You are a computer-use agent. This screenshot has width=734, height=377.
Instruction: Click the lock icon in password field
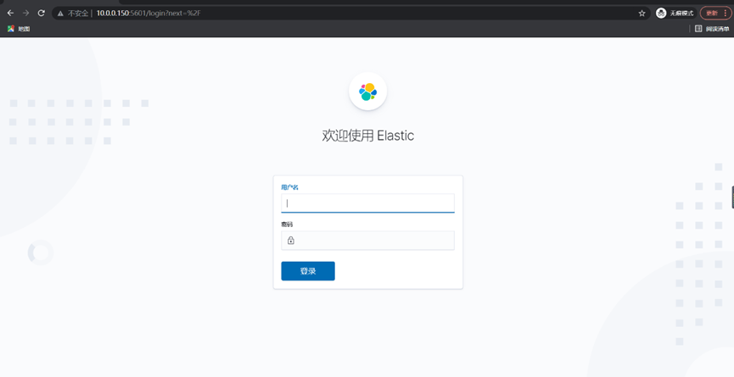pos(291,241)
